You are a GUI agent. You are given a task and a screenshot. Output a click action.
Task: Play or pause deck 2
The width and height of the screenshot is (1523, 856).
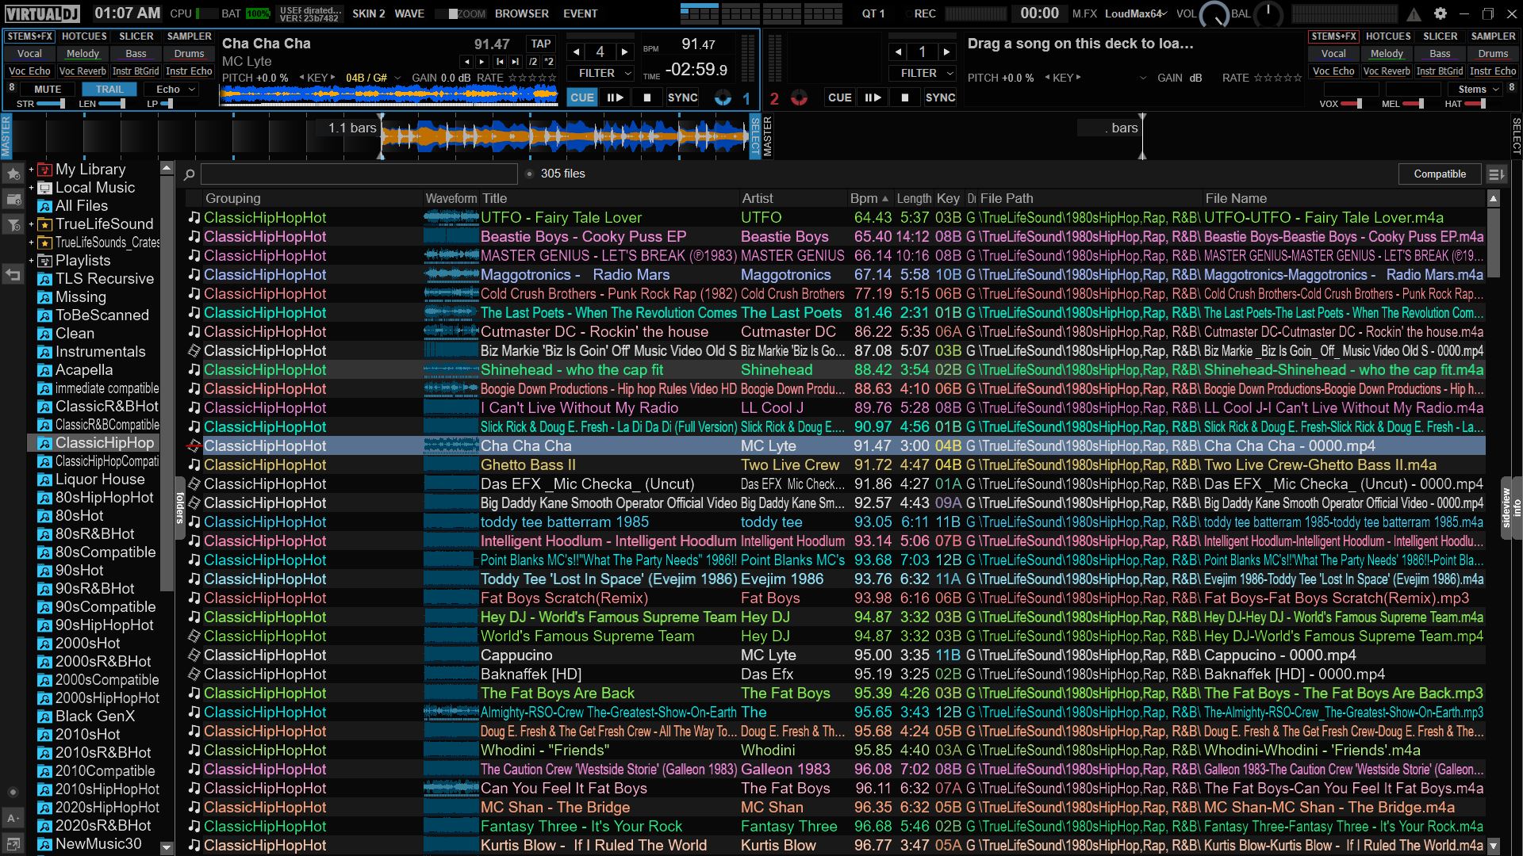(873, 97)
